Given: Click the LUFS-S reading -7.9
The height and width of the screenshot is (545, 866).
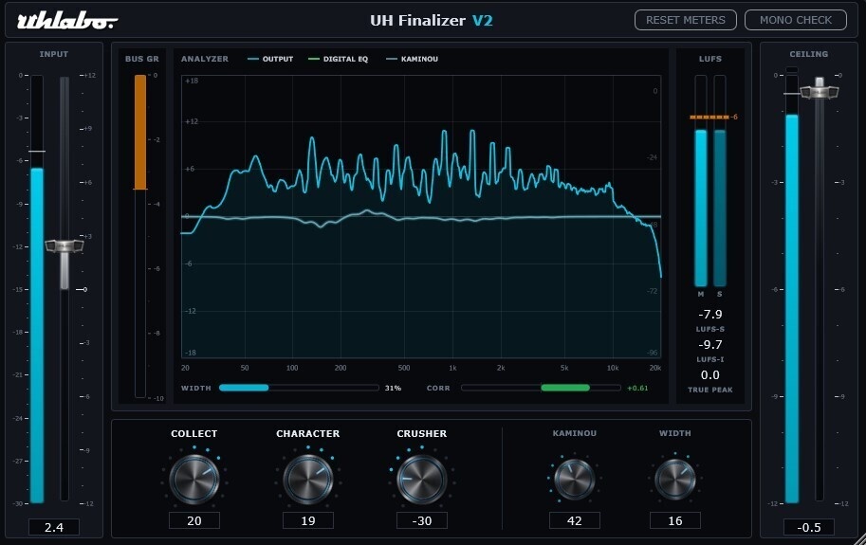Looking at the screenshot, I should click(x=709, y=314).
